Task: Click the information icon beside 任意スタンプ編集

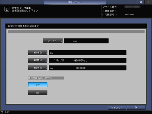Action: (x=7, y=9)
